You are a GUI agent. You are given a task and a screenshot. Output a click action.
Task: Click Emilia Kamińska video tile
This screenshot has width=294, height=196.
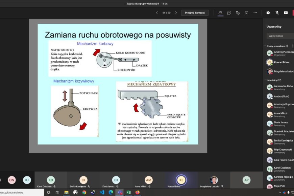(83, 180)
